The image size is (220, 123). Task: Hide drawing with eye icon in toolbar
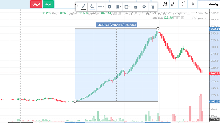(144, 7)
